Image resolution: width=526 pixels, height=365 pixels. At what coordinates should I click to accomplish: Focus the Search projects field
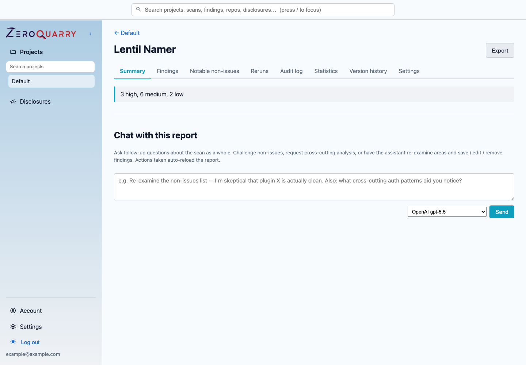point(50,67)
